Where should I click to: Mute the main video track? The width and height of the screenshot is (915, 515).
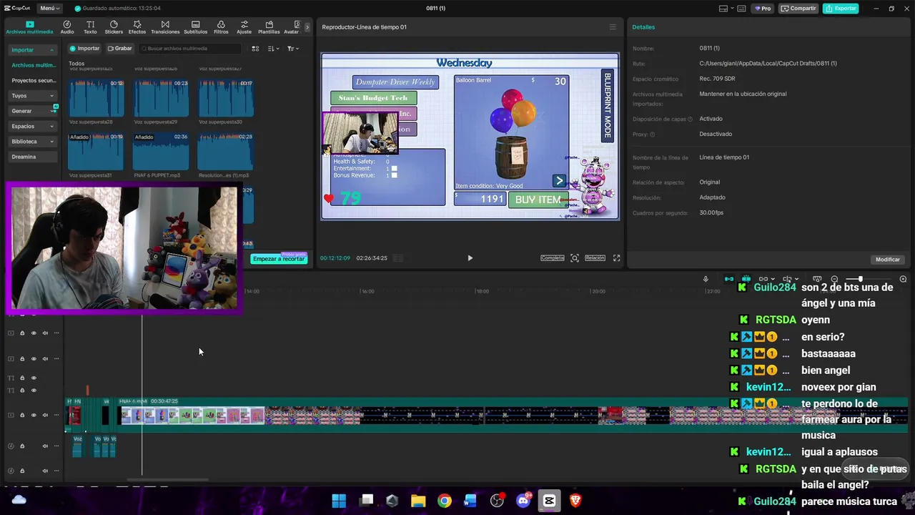[x=44, y=415]
